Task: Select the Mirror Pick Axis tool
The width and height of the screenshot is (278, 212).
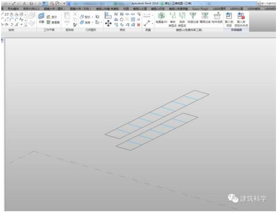Action: coord(116,14)
